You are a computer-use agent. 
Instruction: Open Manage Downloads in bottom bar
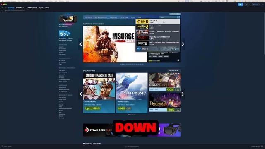tap(132, 147)
